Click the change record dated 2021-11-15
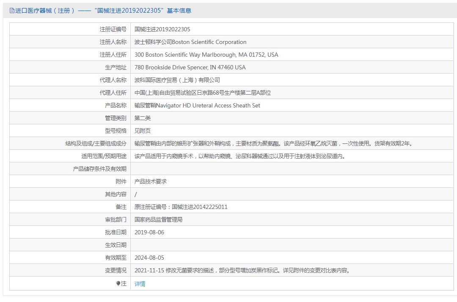Viewport: 457px width, 302px height. tap(242, 270)
